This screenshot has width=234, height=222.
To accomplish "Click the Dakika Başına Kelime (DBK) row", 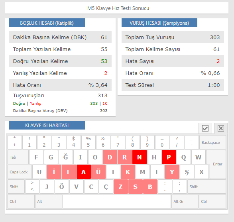I will pos(60,37).
